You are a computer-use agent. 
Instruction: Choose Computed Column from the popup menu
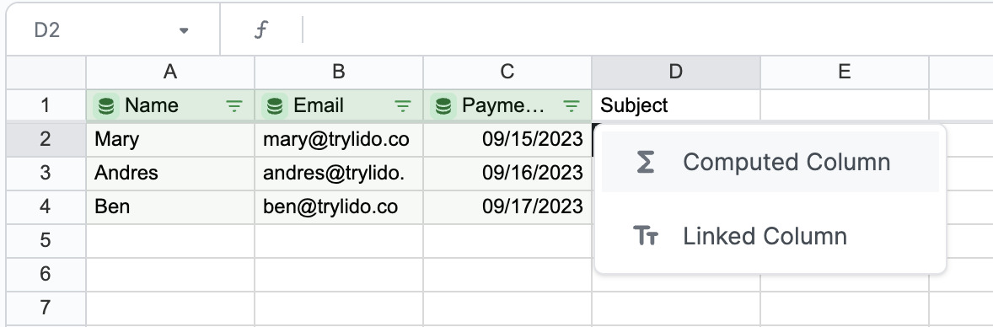pyautogui.click(x=770, y=162)
